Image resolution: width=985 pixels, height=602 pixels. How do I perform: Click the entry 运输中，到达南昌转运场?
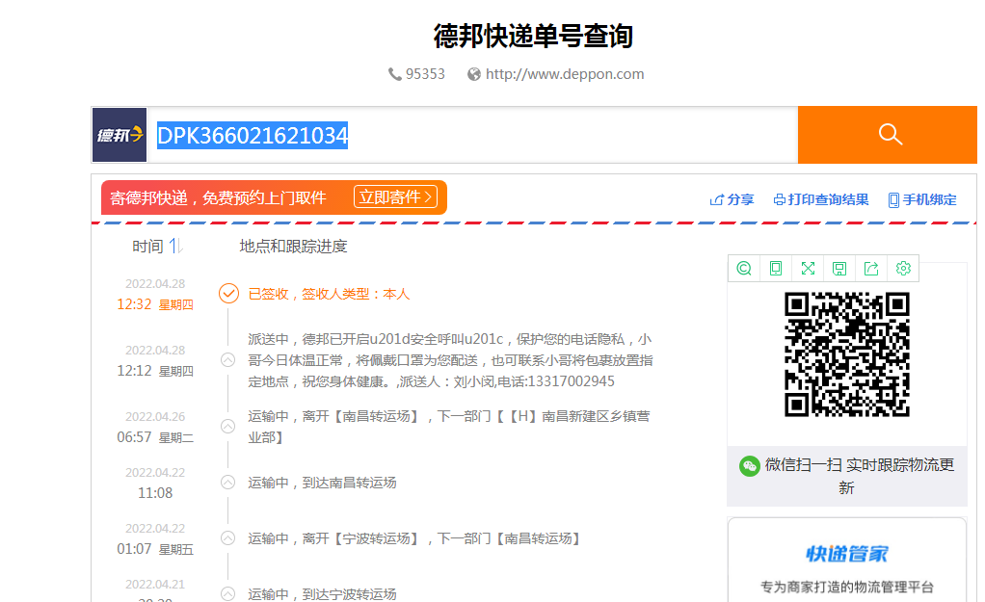[322, 483]
